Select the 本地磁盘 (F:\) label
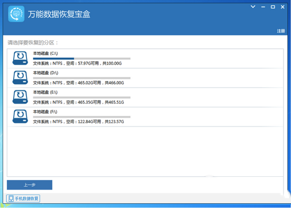The image size is (291, 208). (x=45, y=112)
